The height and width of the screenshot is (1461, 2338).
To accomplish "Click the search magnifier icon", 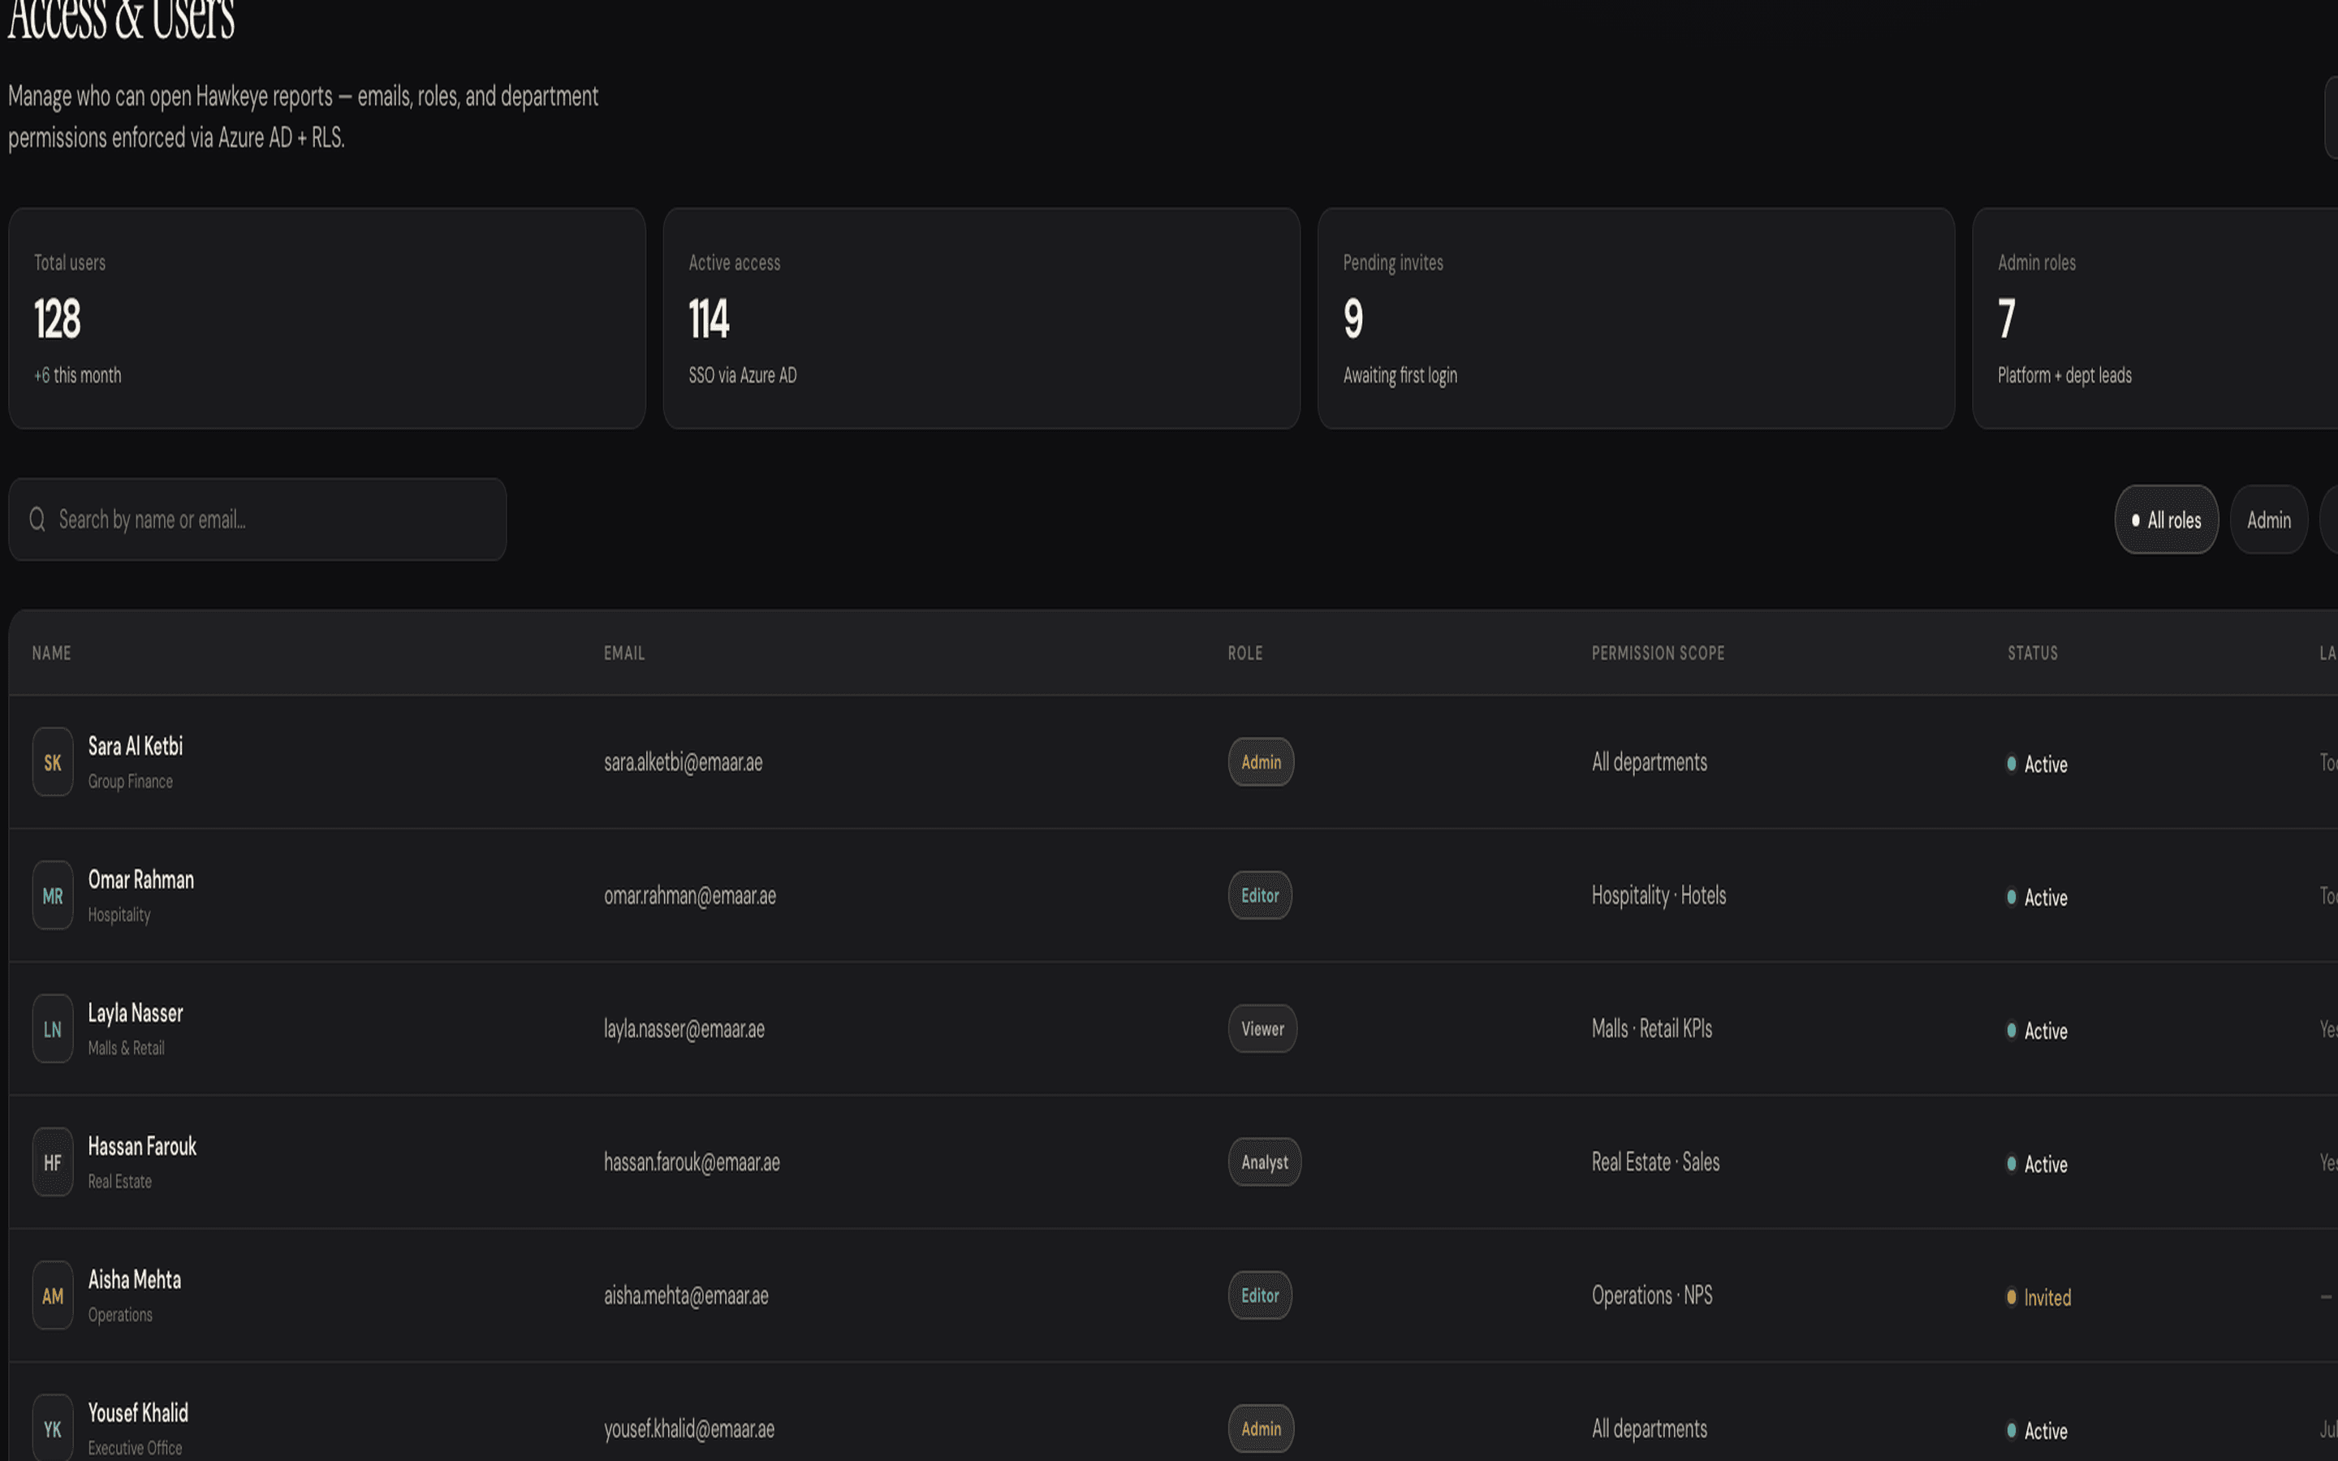I will [x=37, y=519].
